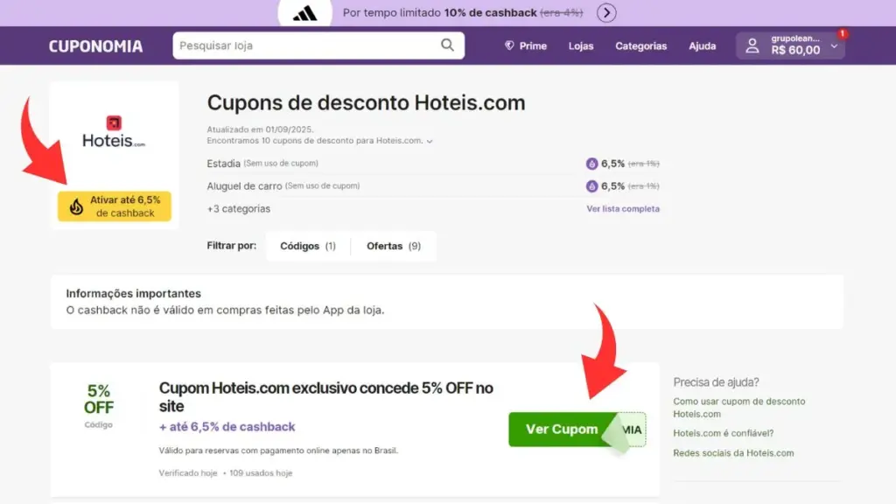Click the 'Precisa de ajuda?' heading

point(716,382)
